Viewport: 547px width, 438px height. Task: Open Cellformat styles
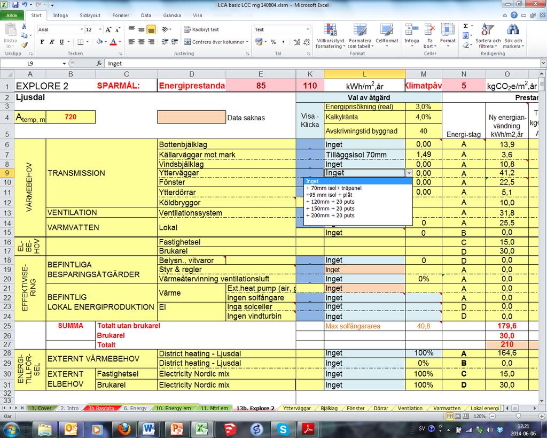387,36
